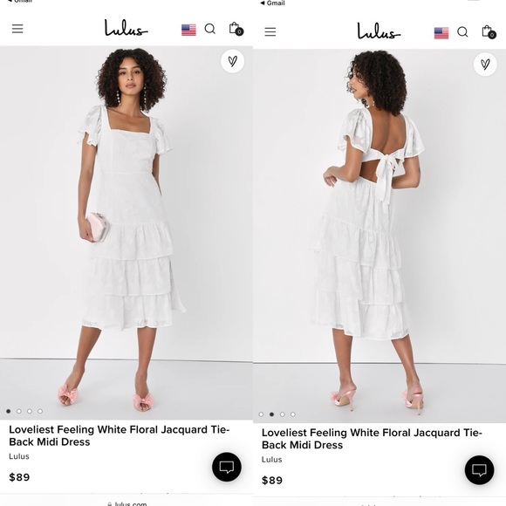Go back to Gmail in right screenshot
Viewport: 506px width, 506px height.
(x=273, y=3)
